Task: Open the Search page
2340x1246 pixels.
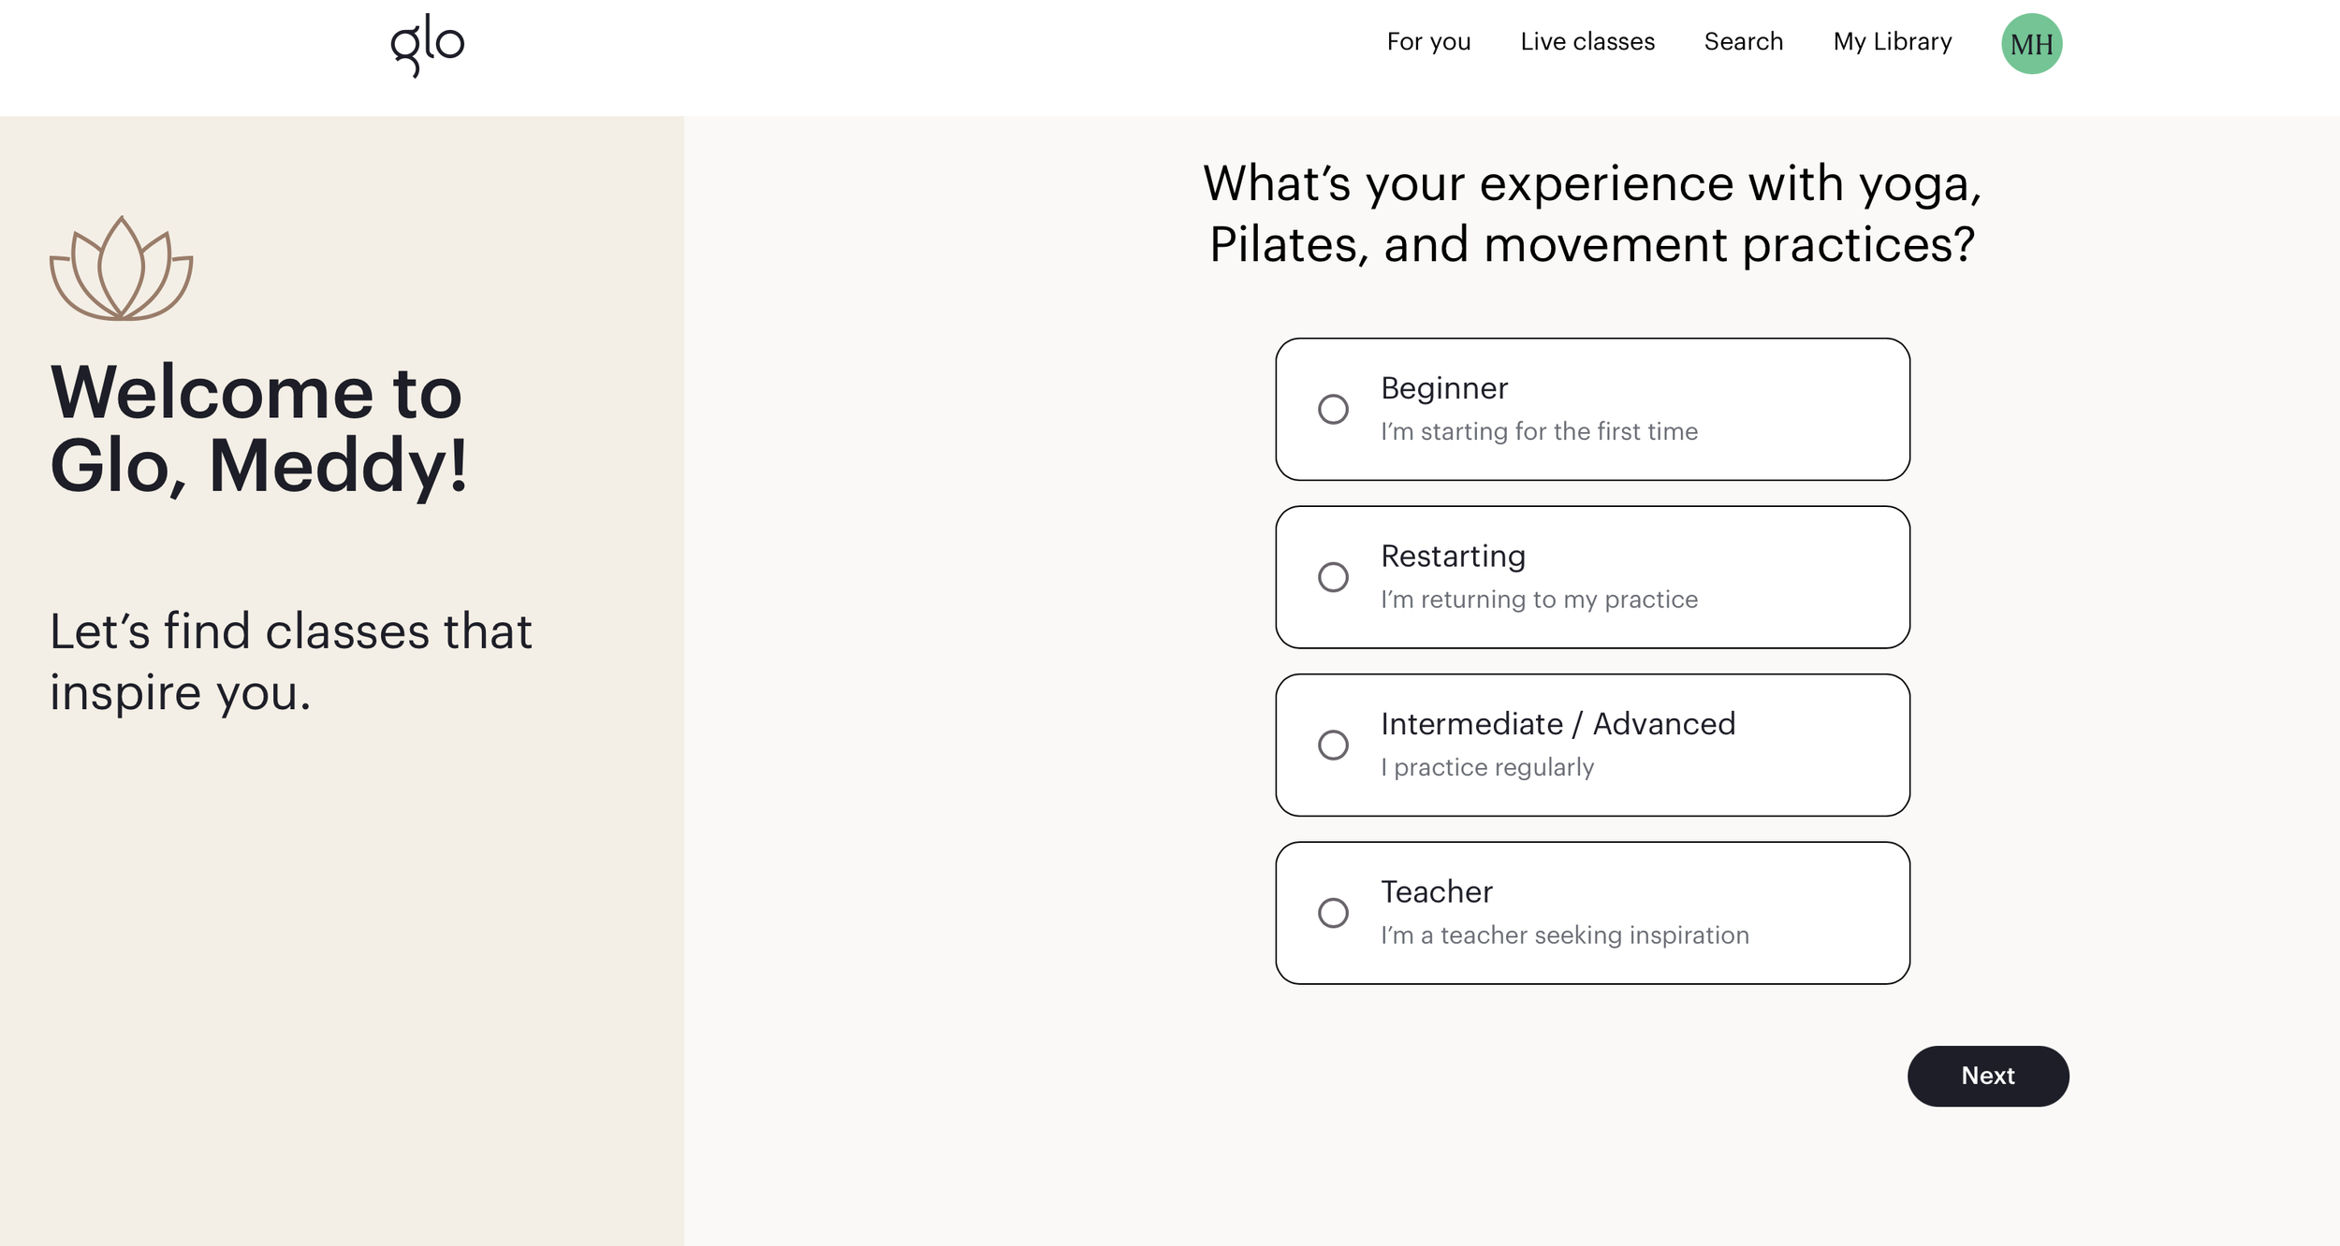Action: click(1743, 42)
